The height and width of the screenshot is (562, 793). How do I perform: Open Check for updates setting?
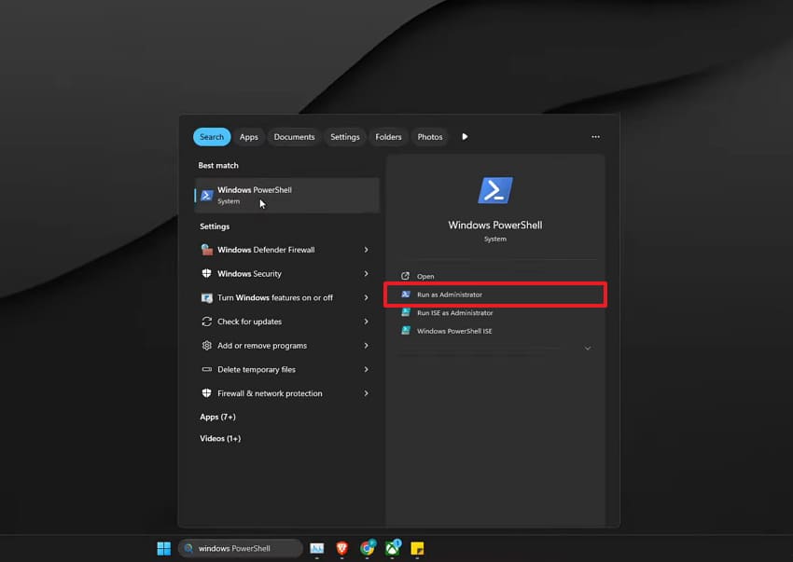(x=287, y=322)
